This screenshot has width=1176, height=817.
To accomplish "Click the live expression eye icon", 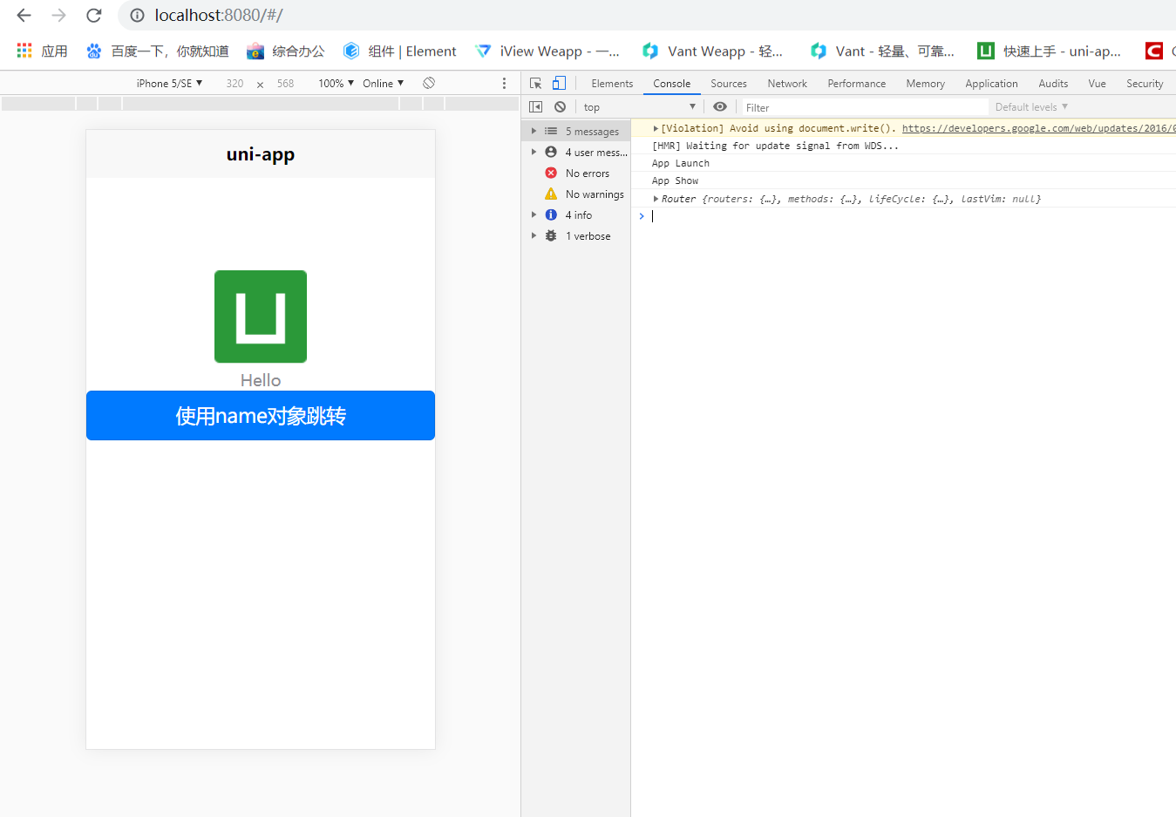I will [720, 106].
